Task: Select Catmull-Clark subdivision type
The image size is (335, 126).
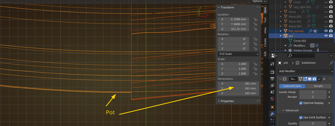Action: (x=292, y=86)
